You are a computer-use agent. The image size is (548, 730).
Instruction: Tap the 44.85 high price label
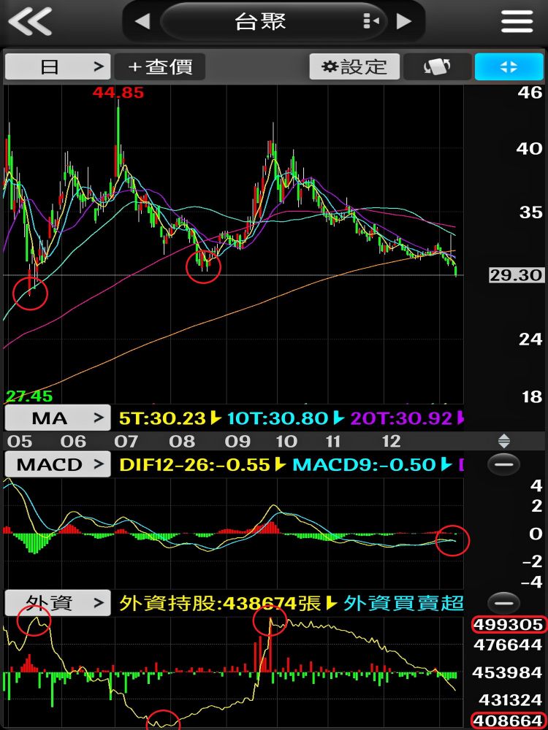118,93
